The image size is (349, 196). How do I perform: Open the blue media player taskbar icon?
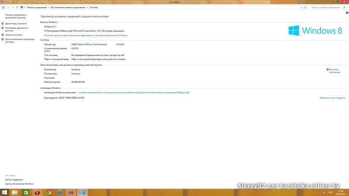pyautogui.click(x=60, y=192)
